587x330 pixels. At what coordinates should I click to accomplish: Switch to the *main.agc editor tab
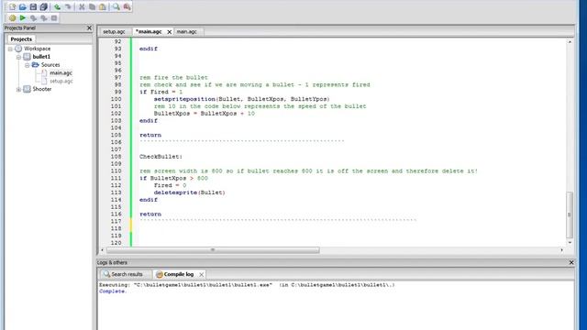coord(149,32)
